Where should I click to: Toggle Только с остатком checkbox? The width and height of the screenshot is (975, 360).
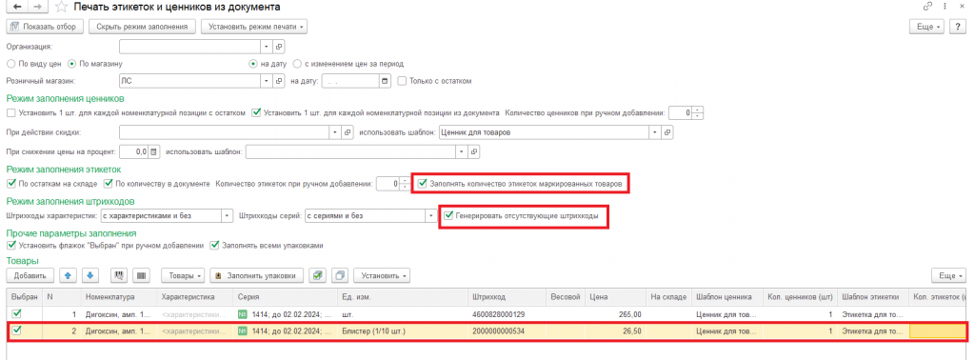pyautogui.click(x=402, y=81)
